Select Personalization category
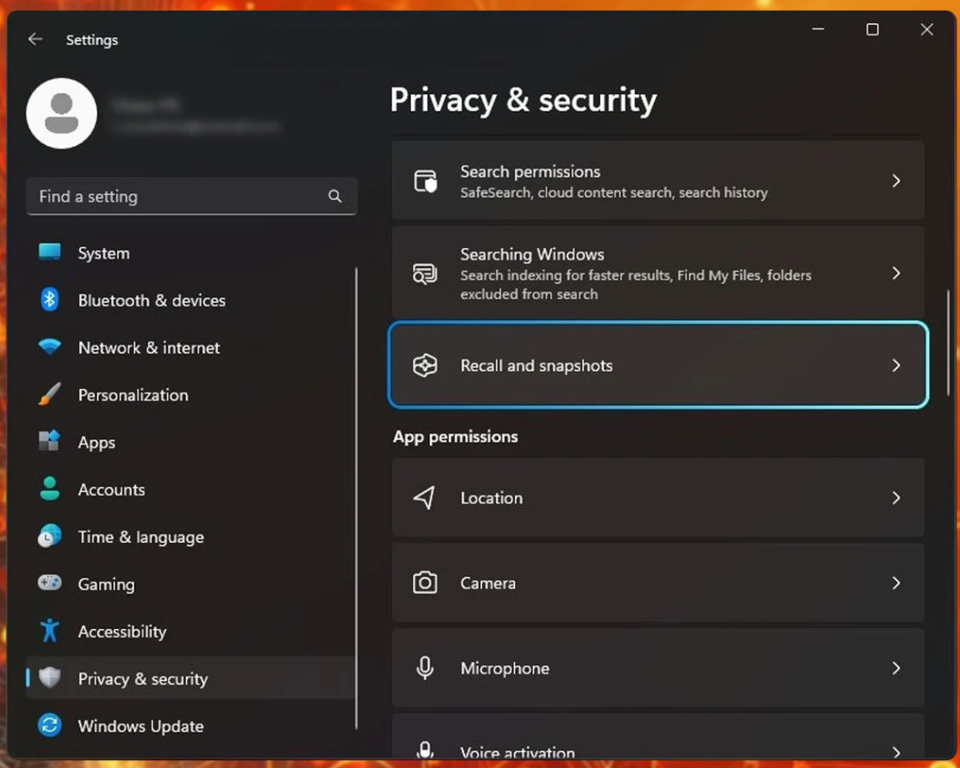Screen dimensions: 960x768 click(133, 395)
